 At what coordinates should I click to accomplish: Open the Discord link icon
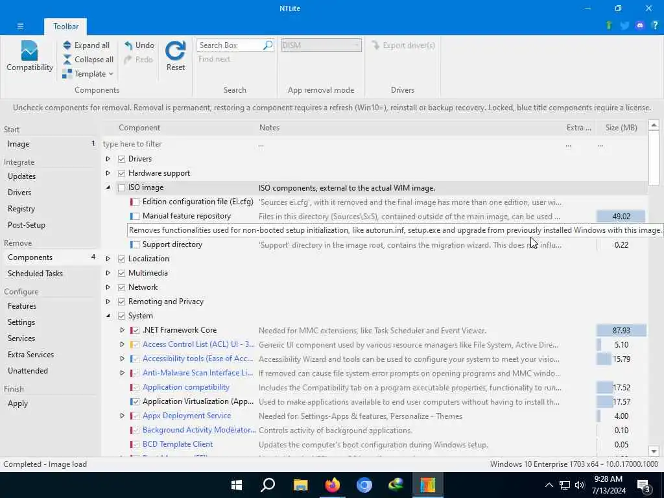click(640, 25)
